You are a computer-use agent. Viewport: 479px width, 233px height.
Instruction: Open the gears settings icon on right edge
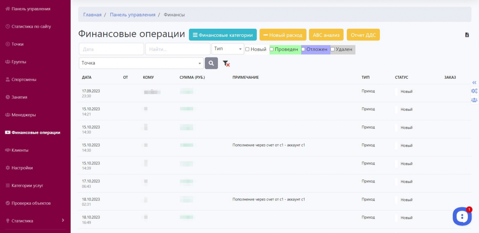tap(474, 91)
